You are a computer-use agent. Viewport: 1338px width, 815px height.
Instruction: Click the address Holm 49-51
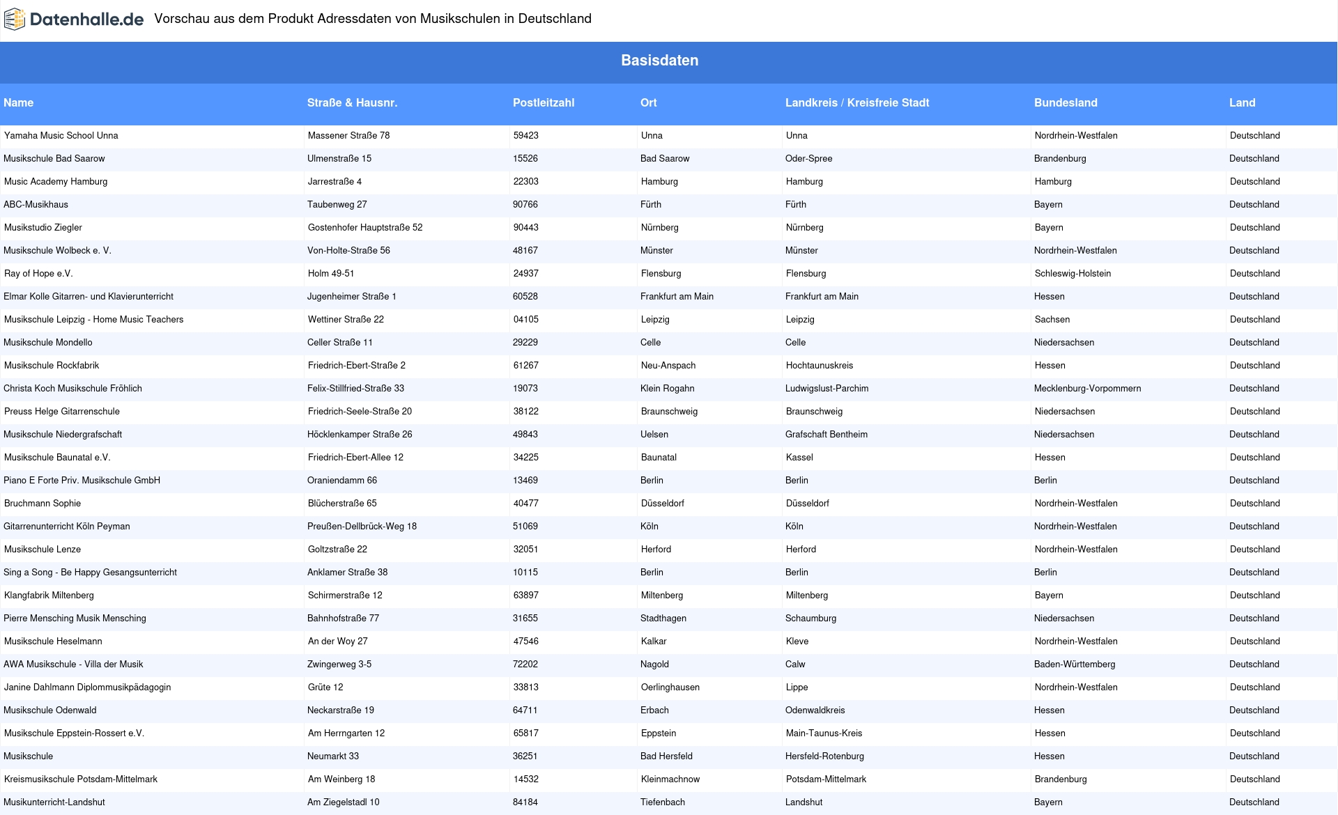point(331,274)
